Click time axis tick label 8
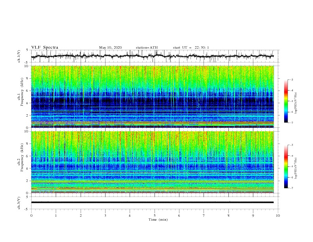The image size is (313, 242). pyautogui.click(x=228, y=216)
